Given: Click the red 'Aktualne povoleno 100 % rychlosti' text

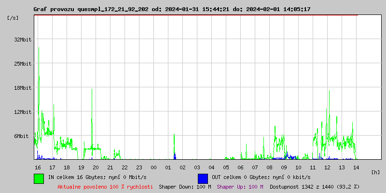Looking at the screenshot, I should (x=105, y=187).
